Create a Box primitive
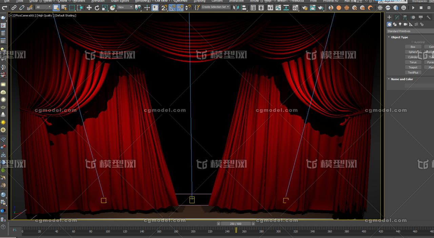Screen dimensions: 434x238 click(413, 47)
